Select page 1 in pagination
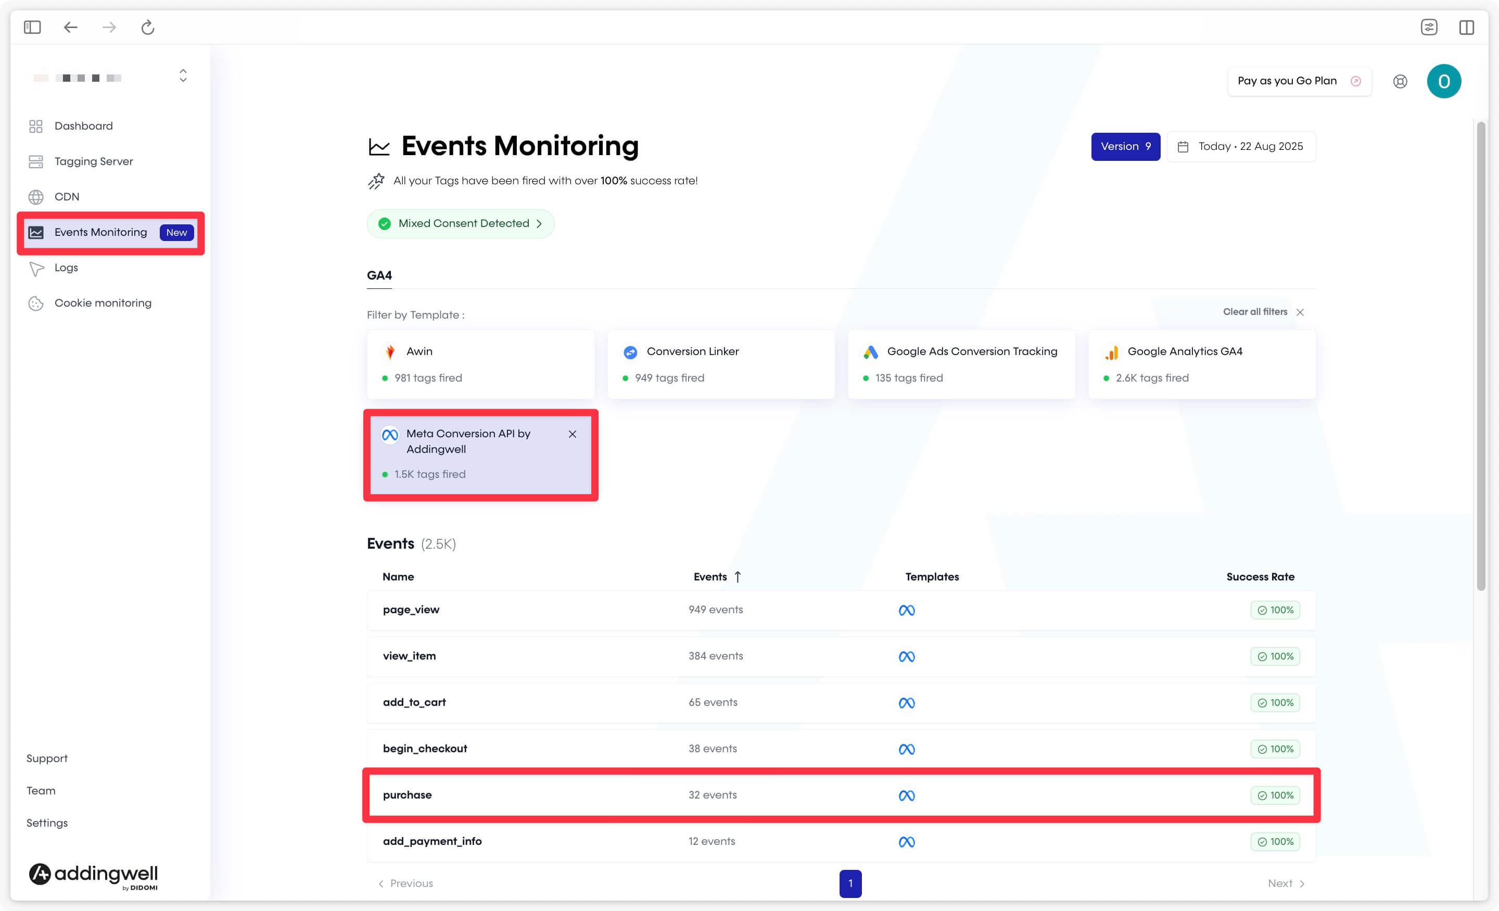Image resolution: width=1499 pixels, height=911 pixels. [850, 883]
